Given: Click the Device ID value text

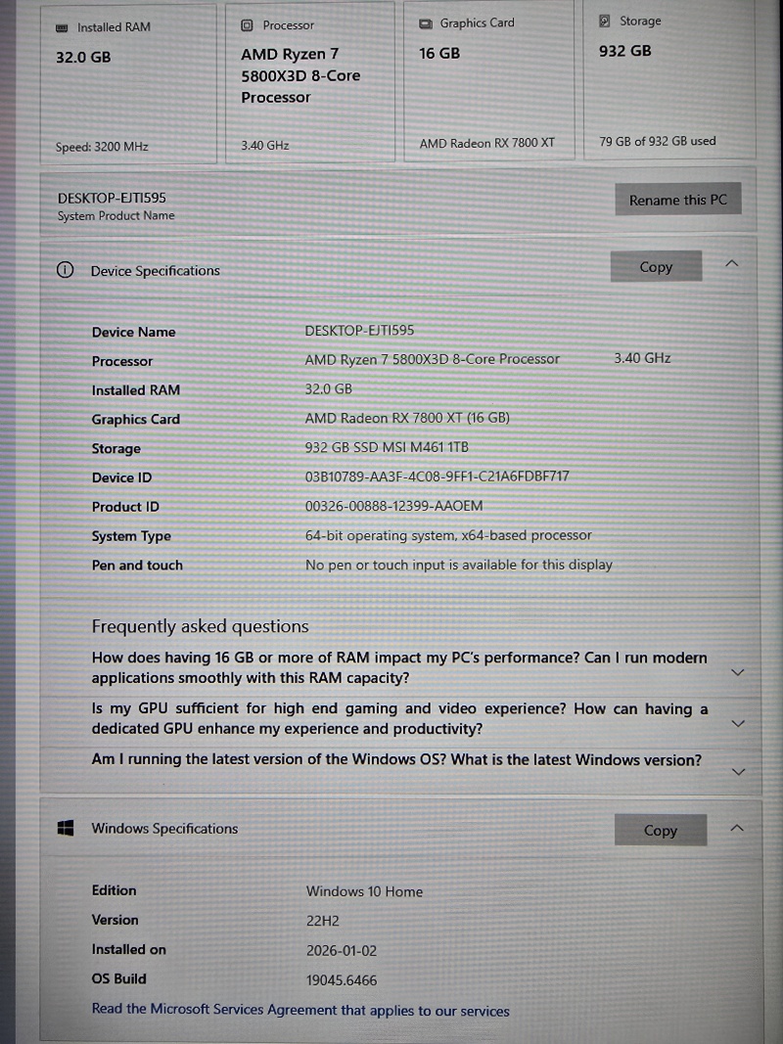Looking at the screenshot, I should click(437, 477).
